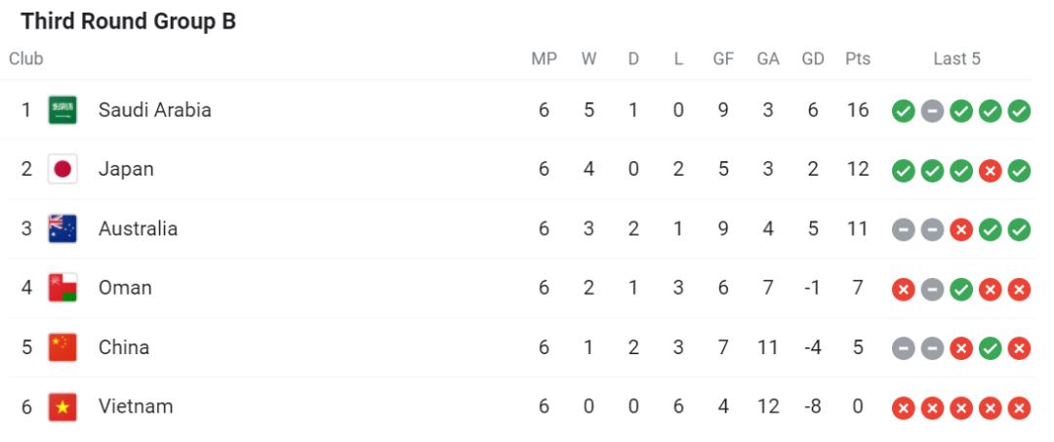This screenshot has width=1054, height=442.
Task: Click the Third Round Group B heading
Action: pos(128,20)
